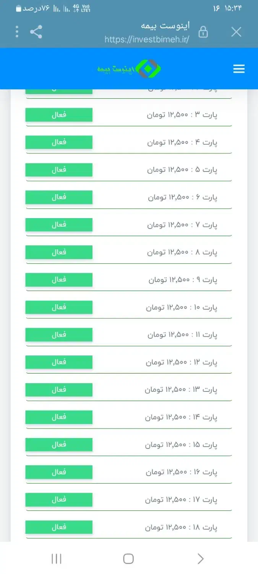Select the فعال button for پارت ۱۰
The height and width of the screenshot is (574, 258).
click(x=59, y=307)
